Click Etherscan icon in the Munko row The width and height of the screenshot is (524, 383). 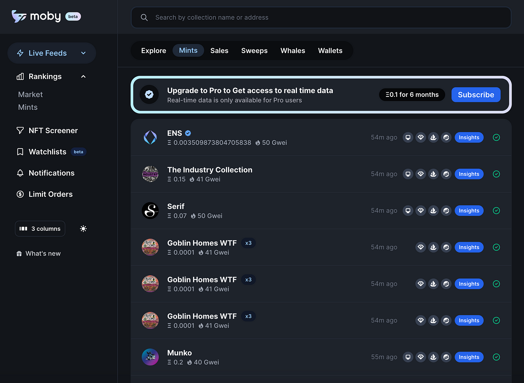point(446,357)
